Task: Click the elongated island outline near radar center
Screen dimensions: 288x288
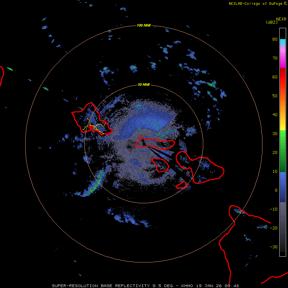Action: [x=155, y=143]
